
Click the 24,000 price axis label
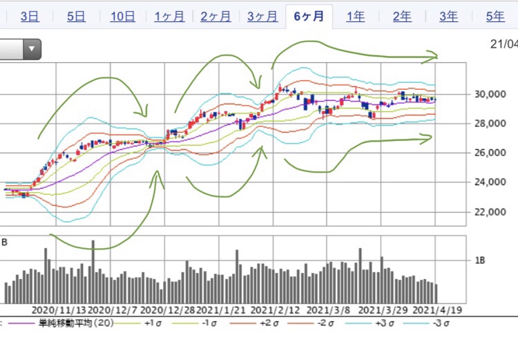490,182
